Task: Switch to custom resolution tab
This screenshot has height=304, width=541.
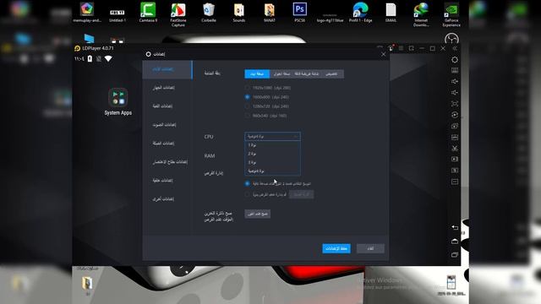Action: (x=331, y=73)
